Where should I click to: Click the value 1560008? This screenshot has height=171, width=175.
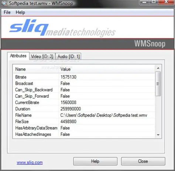point(68,103)
